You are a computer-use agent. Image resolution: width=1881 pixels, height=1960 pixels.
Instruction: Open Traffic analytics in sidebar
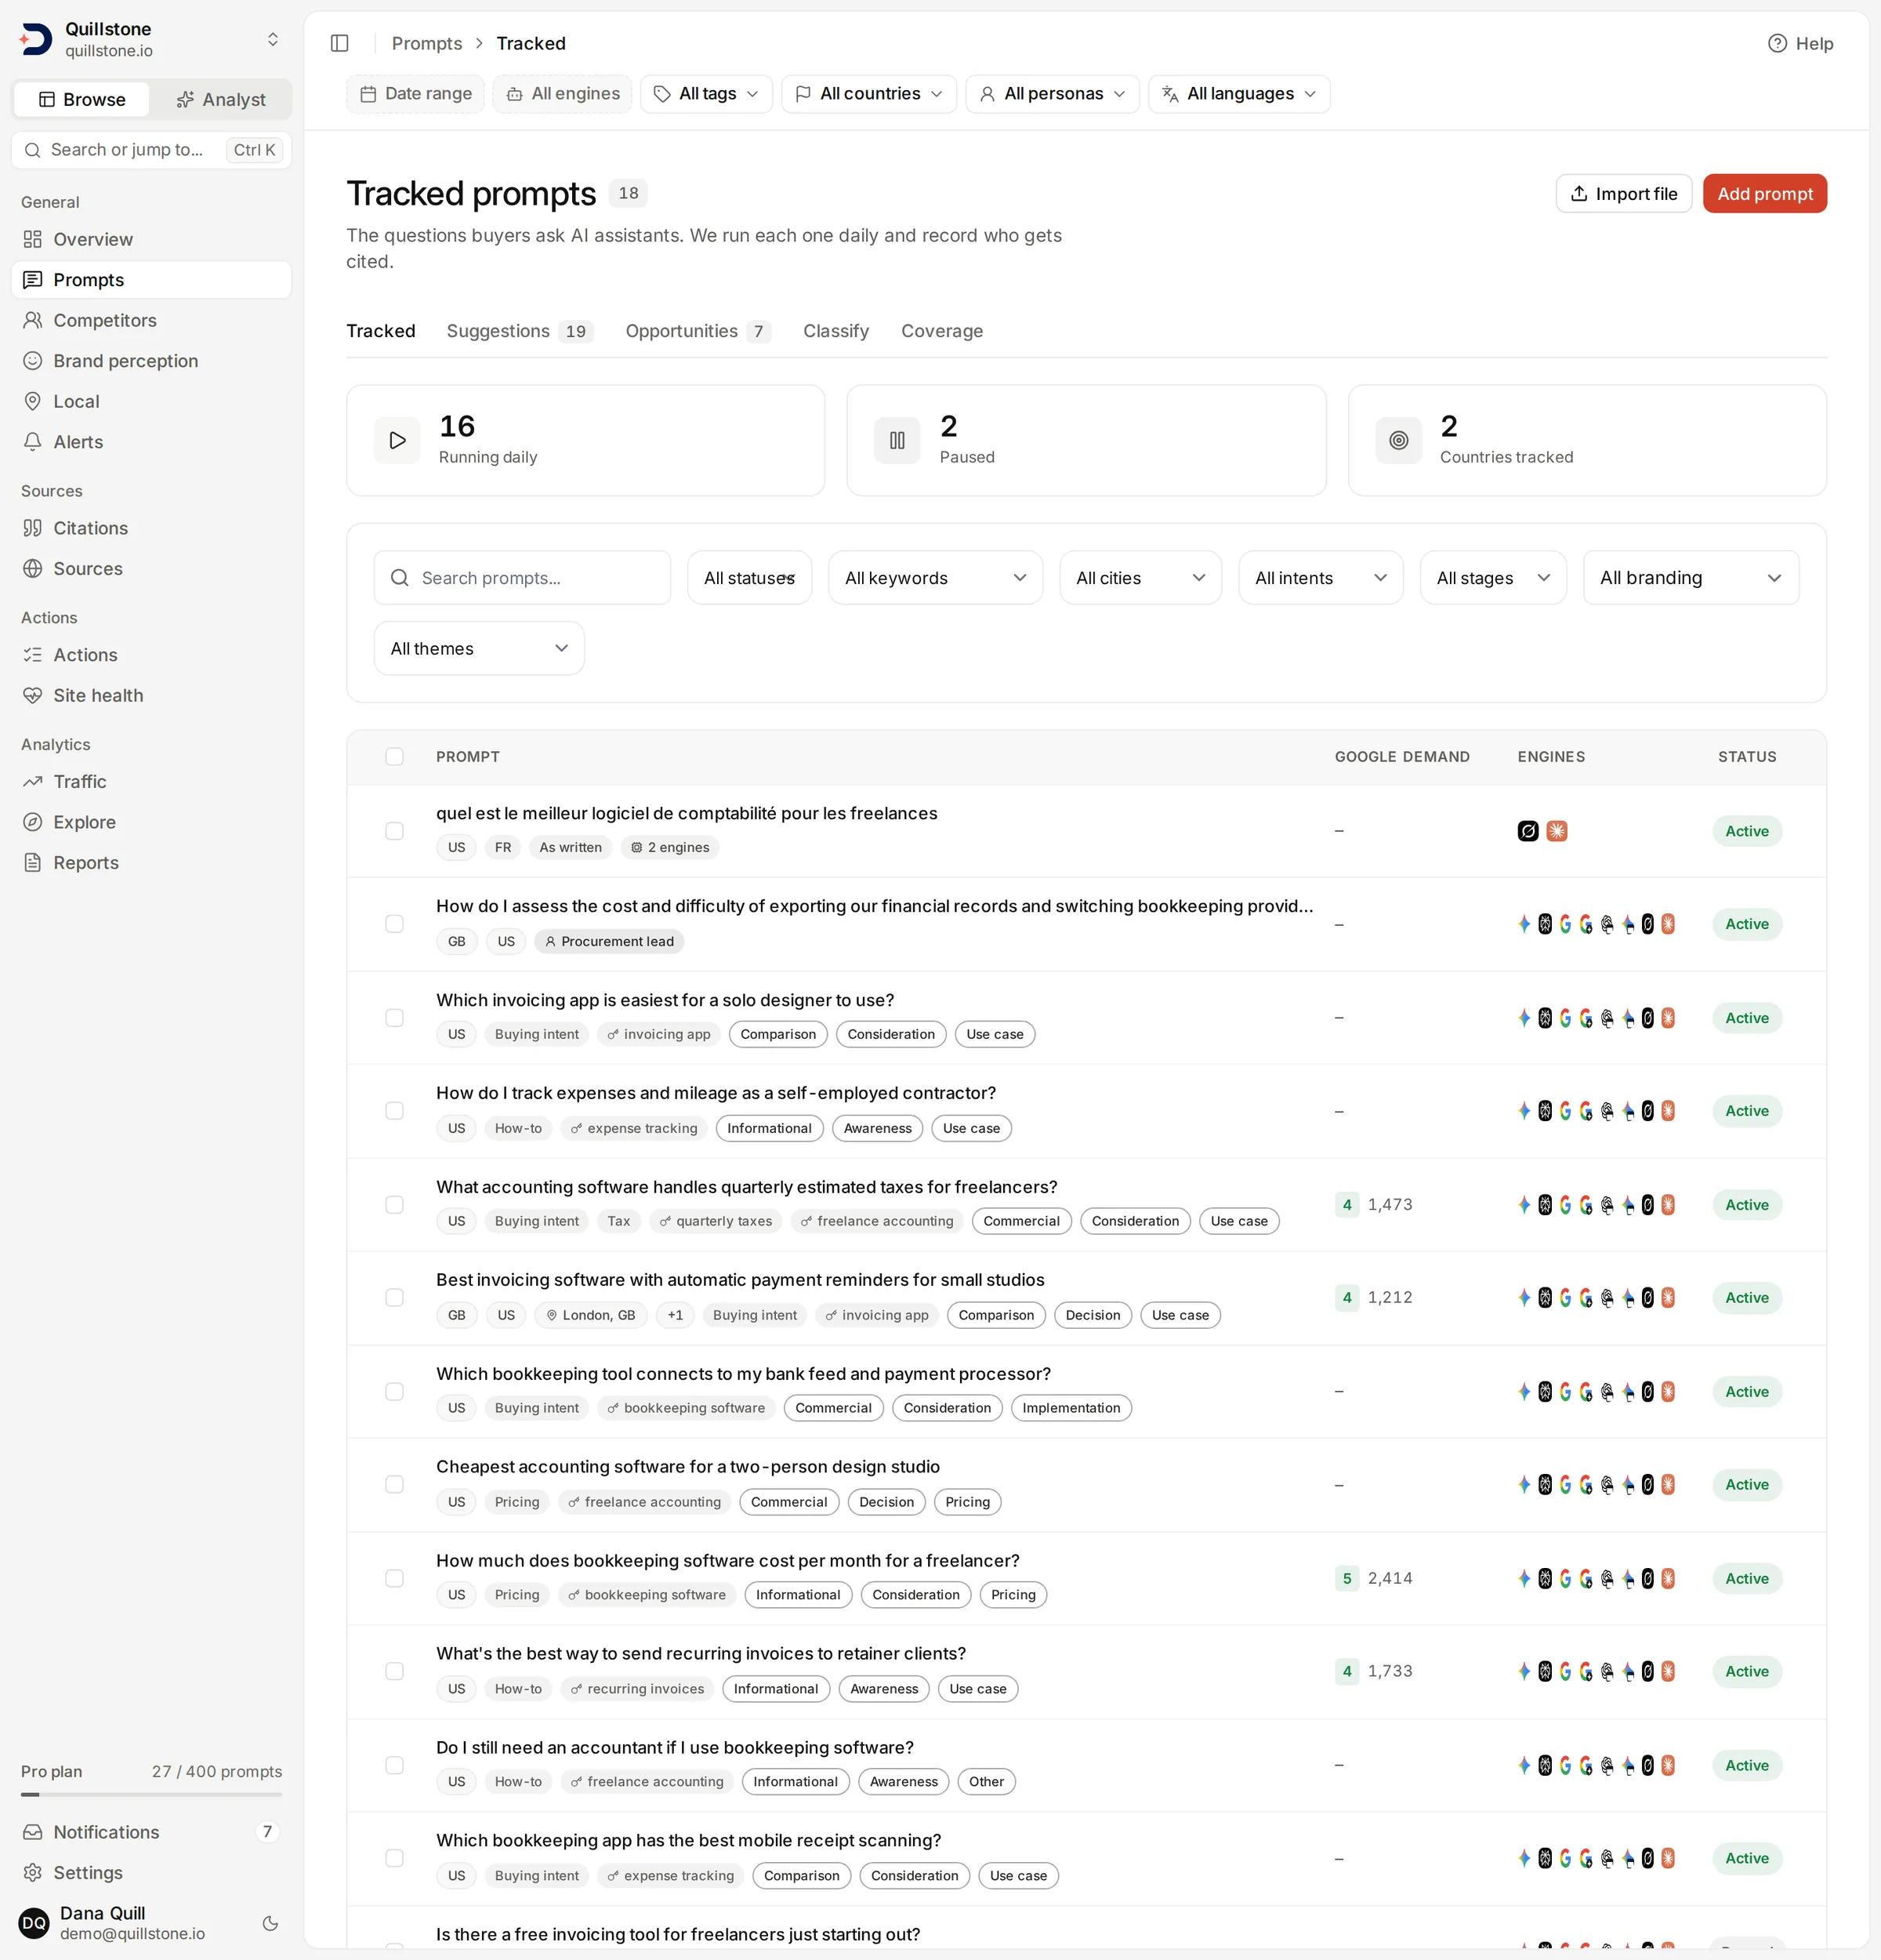click(x=151, y=782)
